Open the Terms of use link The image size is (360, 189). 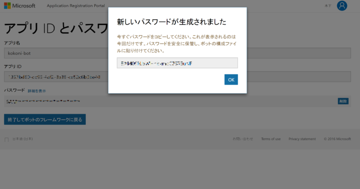271,139
